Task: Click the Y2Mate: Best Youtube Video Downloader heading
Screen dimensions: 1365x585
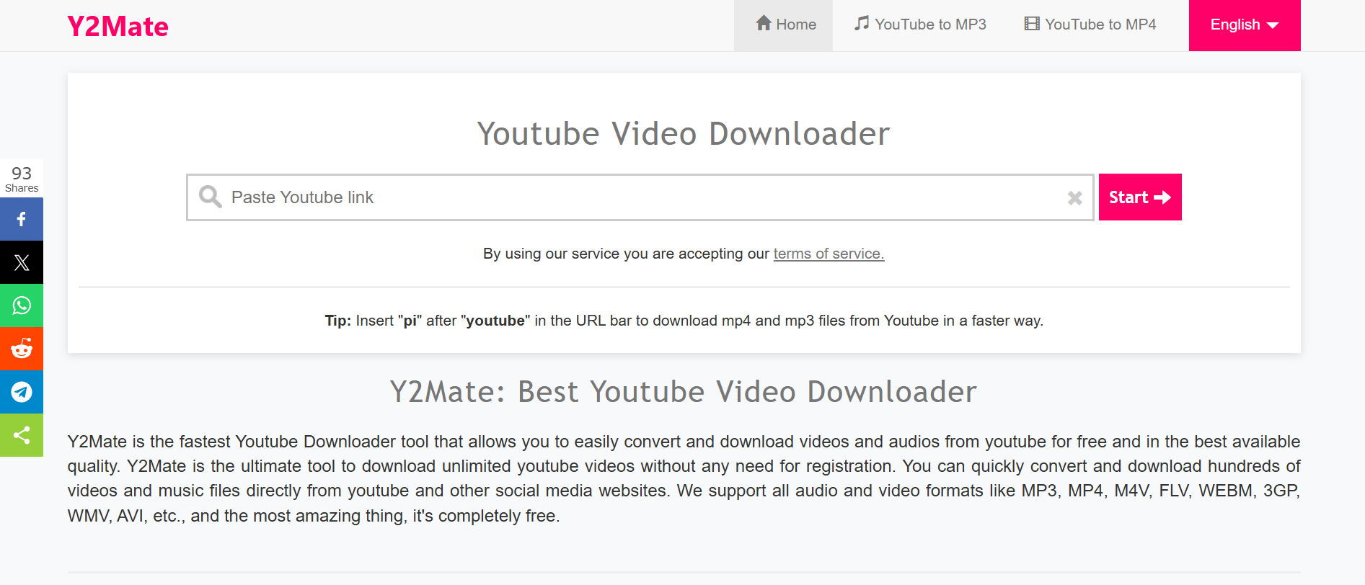Action: (684, 392)
